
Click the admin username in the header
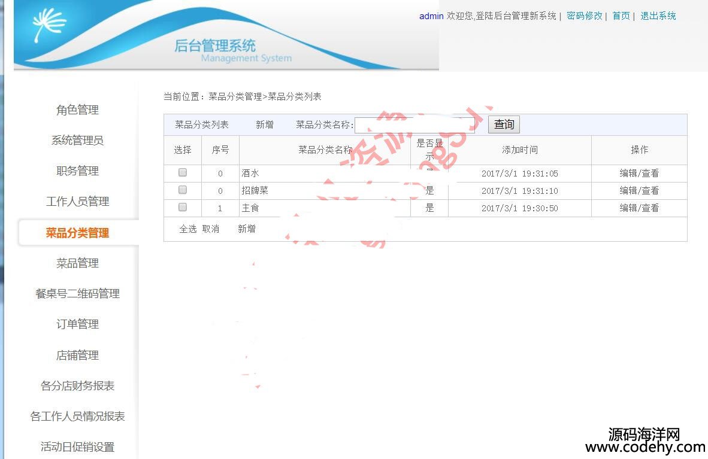point(431,16)
